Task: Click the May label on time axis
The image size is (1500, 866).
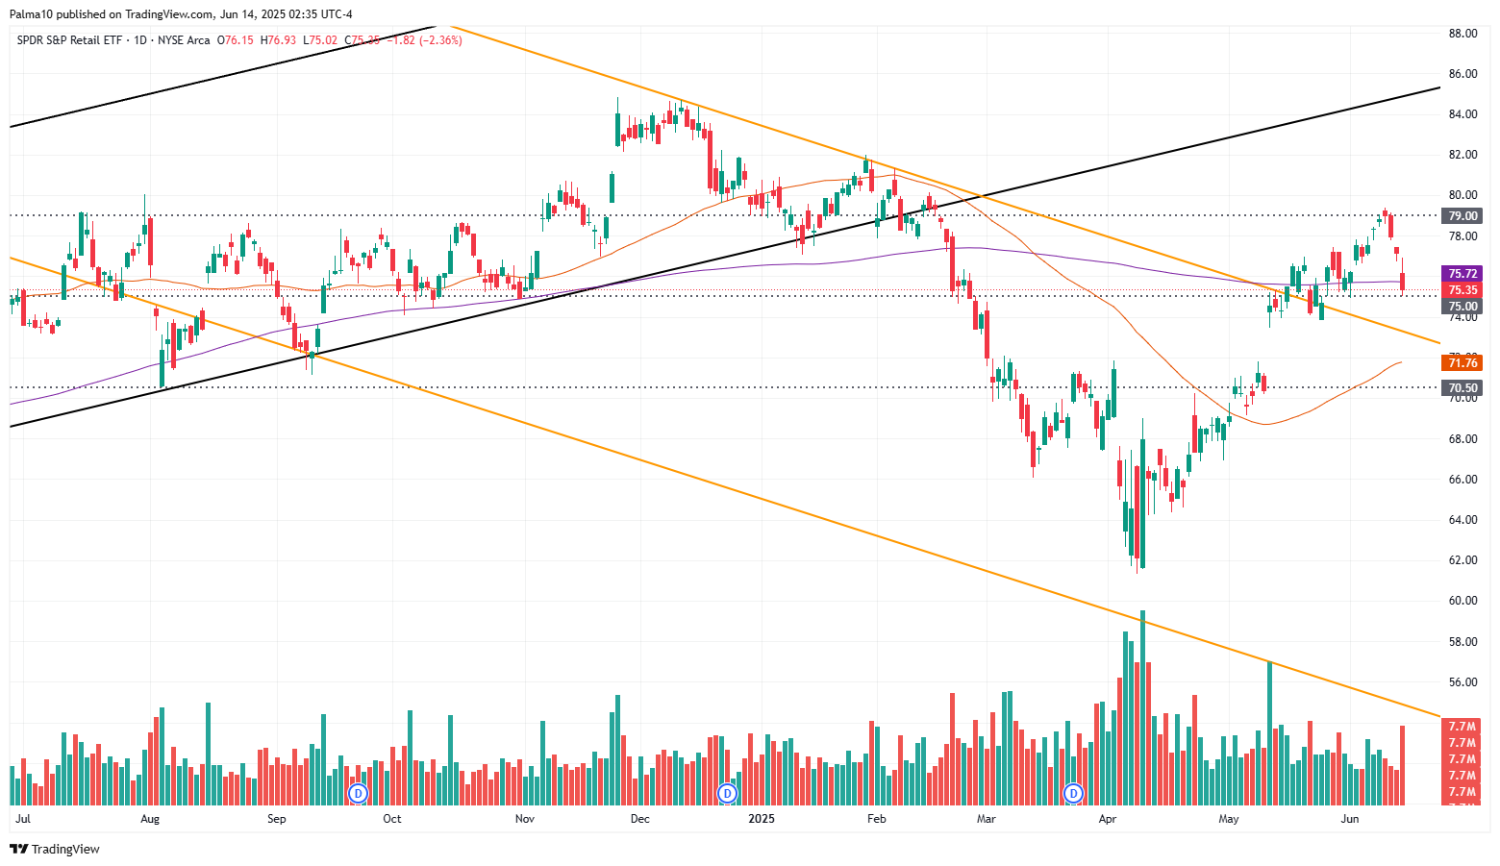Action: click(1228, 819)
